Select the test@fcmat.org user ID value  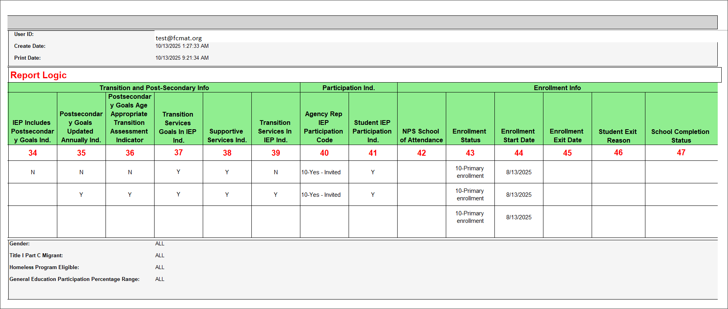pyautogui.click(x=179, y=38)
